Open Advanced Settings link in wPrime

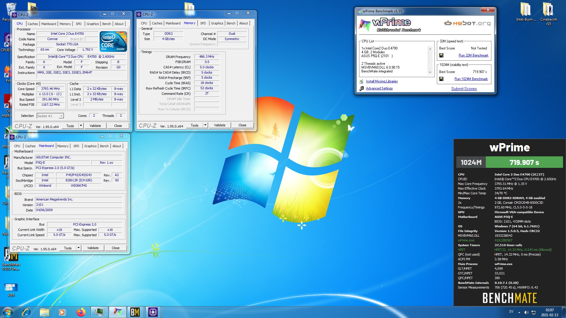379,88
